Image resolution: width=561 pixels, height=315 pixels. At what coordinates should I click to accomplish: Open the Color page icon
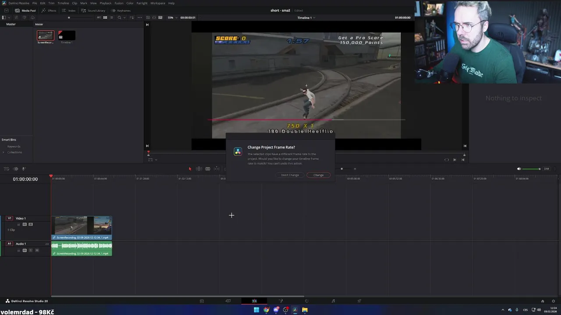coord(306,301)
